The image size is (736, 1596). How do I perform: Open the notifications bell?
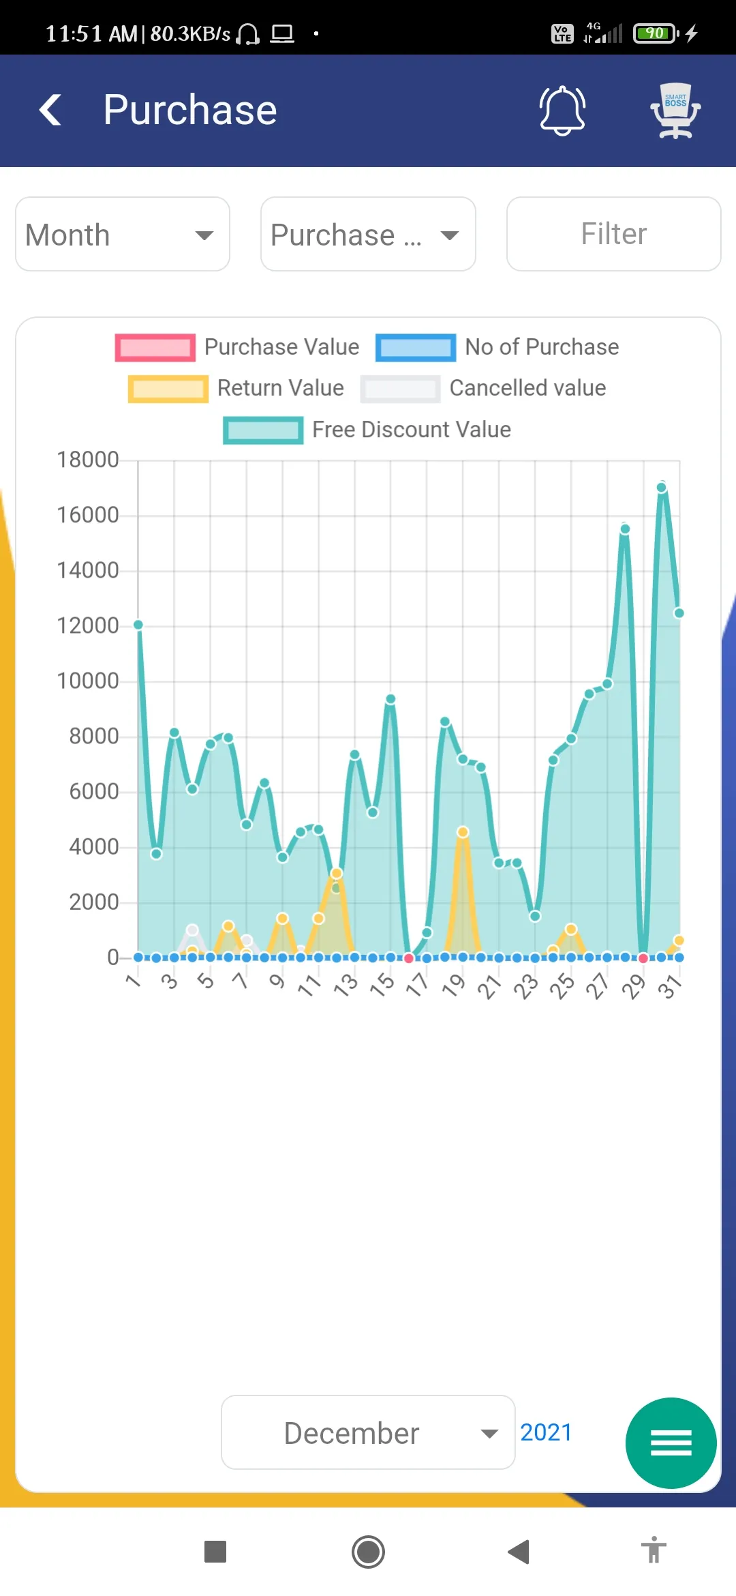[562, 110]
